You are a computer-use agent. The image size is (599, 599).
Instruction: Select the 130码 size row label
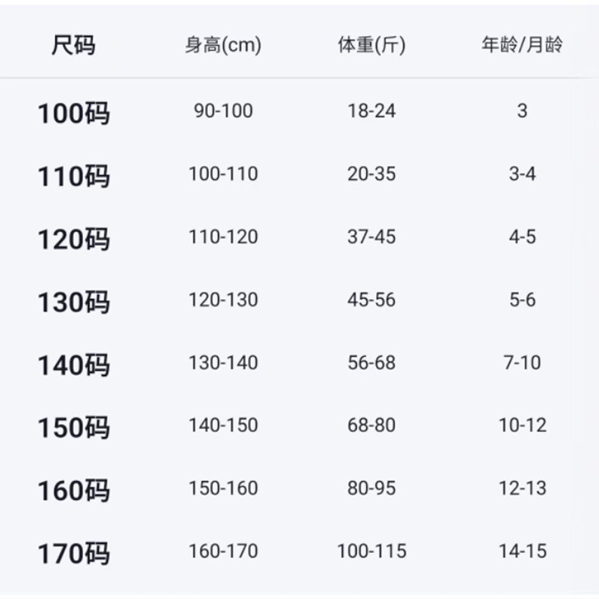point(73,302)
